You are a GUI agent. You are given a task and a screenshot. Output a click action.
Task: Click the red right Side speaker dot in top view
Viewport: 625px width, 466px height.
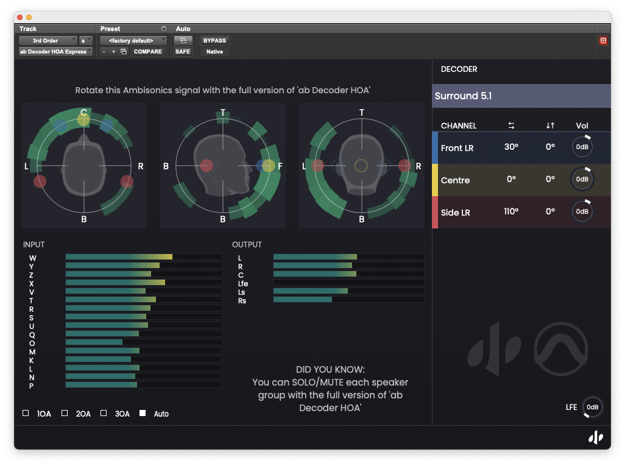tap(127, 182)
